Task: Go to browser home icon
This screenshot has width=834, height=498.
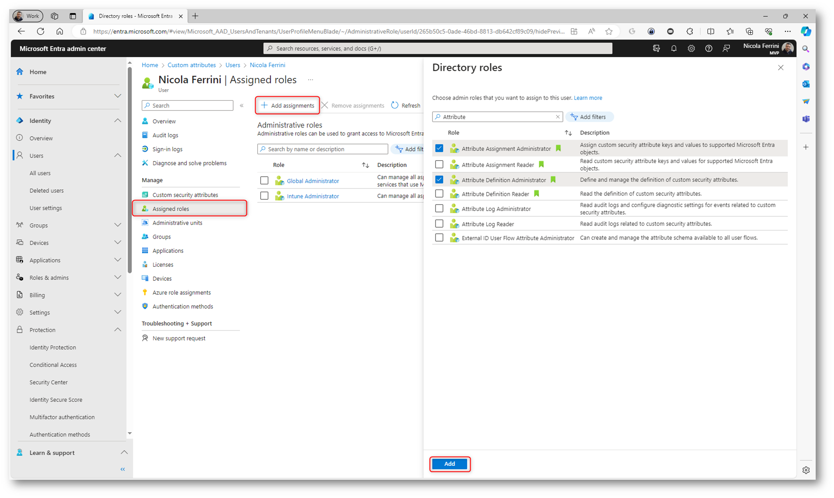Action: [x=60, y=31]
